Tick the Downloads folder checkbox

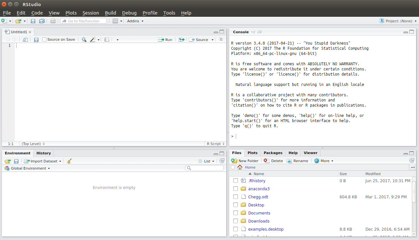click(x=236, y=221)
